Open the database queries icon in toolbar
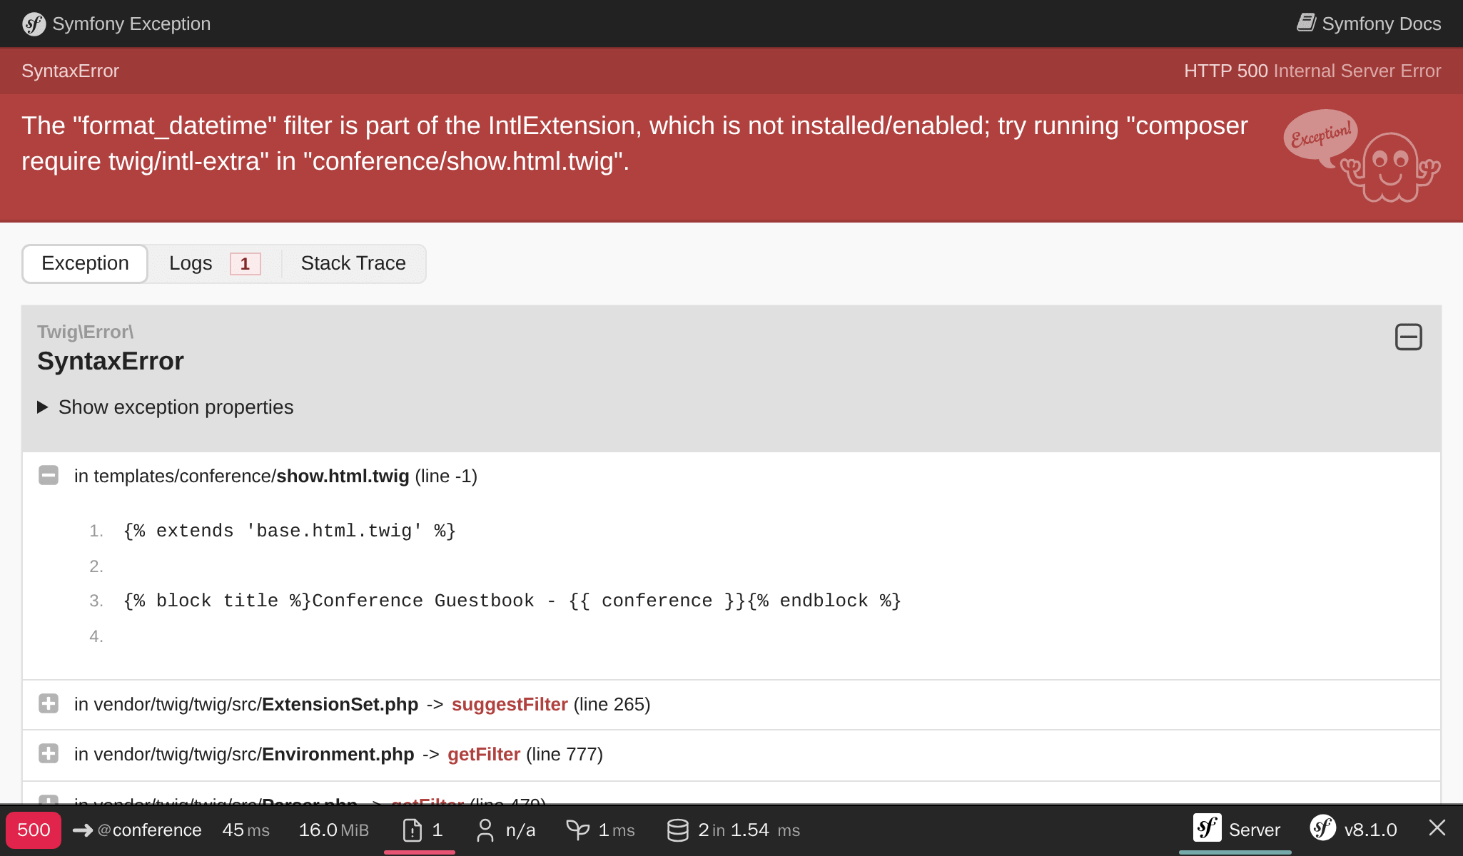Image resolution: width=1463 pixels, height=856 pixels. [677, 830]
